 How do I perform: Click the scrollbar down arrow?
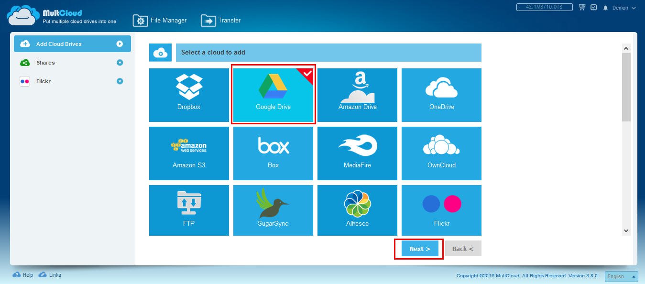point(626,231)
